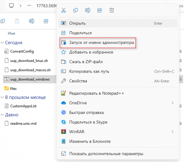This screenshot has height=162, width=184.
Task: Select 'Сжать в ZIP-файл'
Action: (x=118, y=62)
